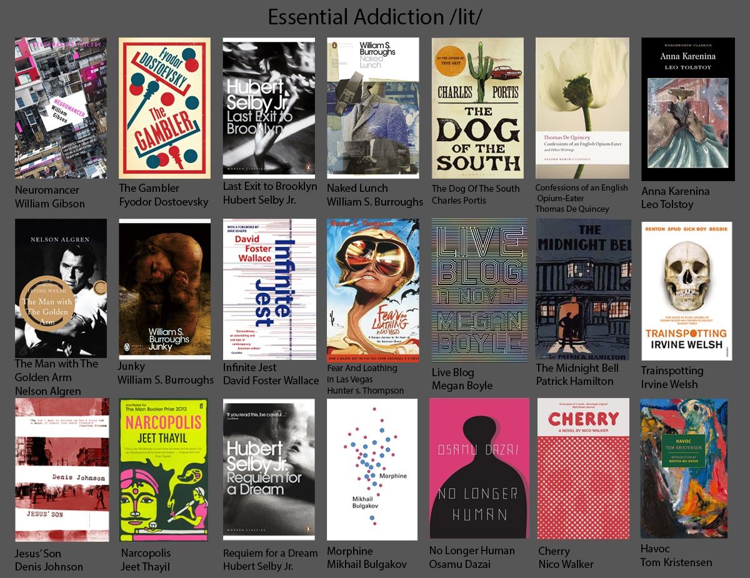The height and width of the screenshot is (578, 750).
Task: Select The Dog of the South cover
Action: point(477,108)
